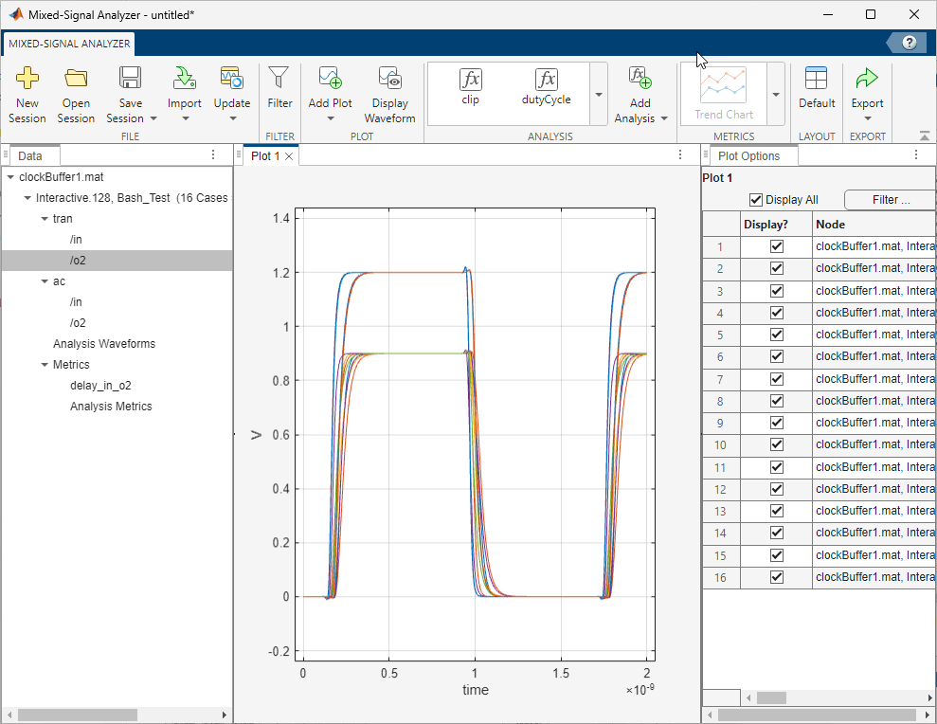937x724 pixels.
Task: Select delay_in_o2 under Metrics
Action: click(x=100, y=386)
